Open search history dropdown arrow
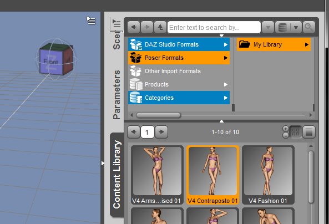Viewport: 329px width, 224px height. coord(268,27)
